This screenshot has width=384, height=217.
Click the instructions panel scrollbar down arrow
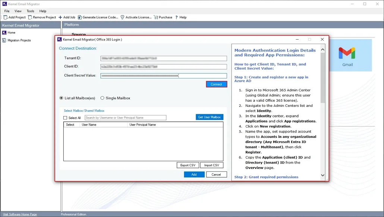pos(322,175)
